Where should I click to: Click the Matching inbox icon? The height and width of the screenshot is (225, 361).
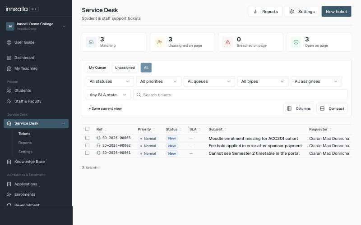[91, 42]
